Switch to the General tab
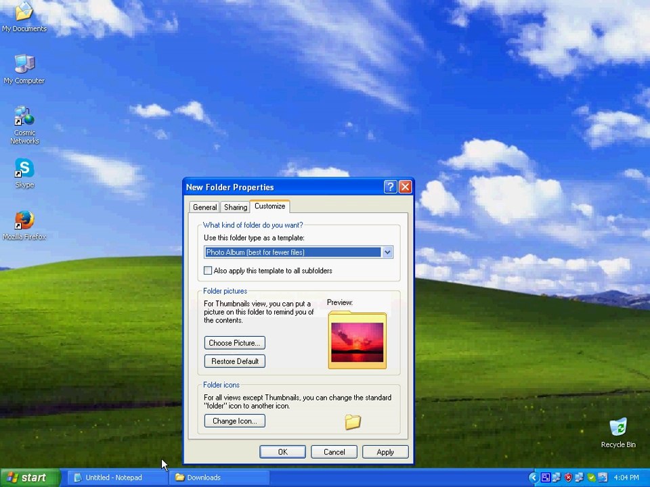The image size is (650, 487). [x=204, y=207]
